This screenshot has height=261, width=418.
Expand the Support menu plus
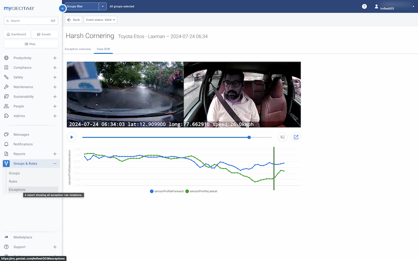(x=55, y=247)
